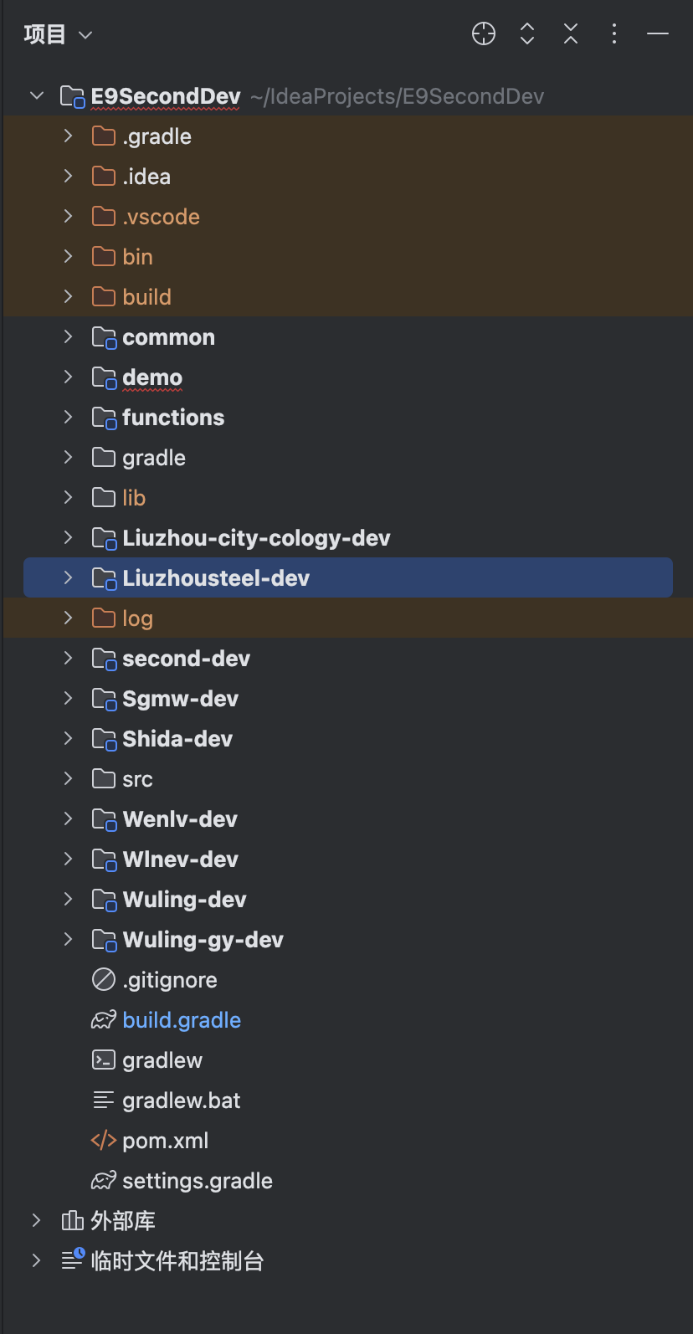Screen dimensions: 693x1334
Task: Click the Collapse All icon in header
Action: point(571,33)
